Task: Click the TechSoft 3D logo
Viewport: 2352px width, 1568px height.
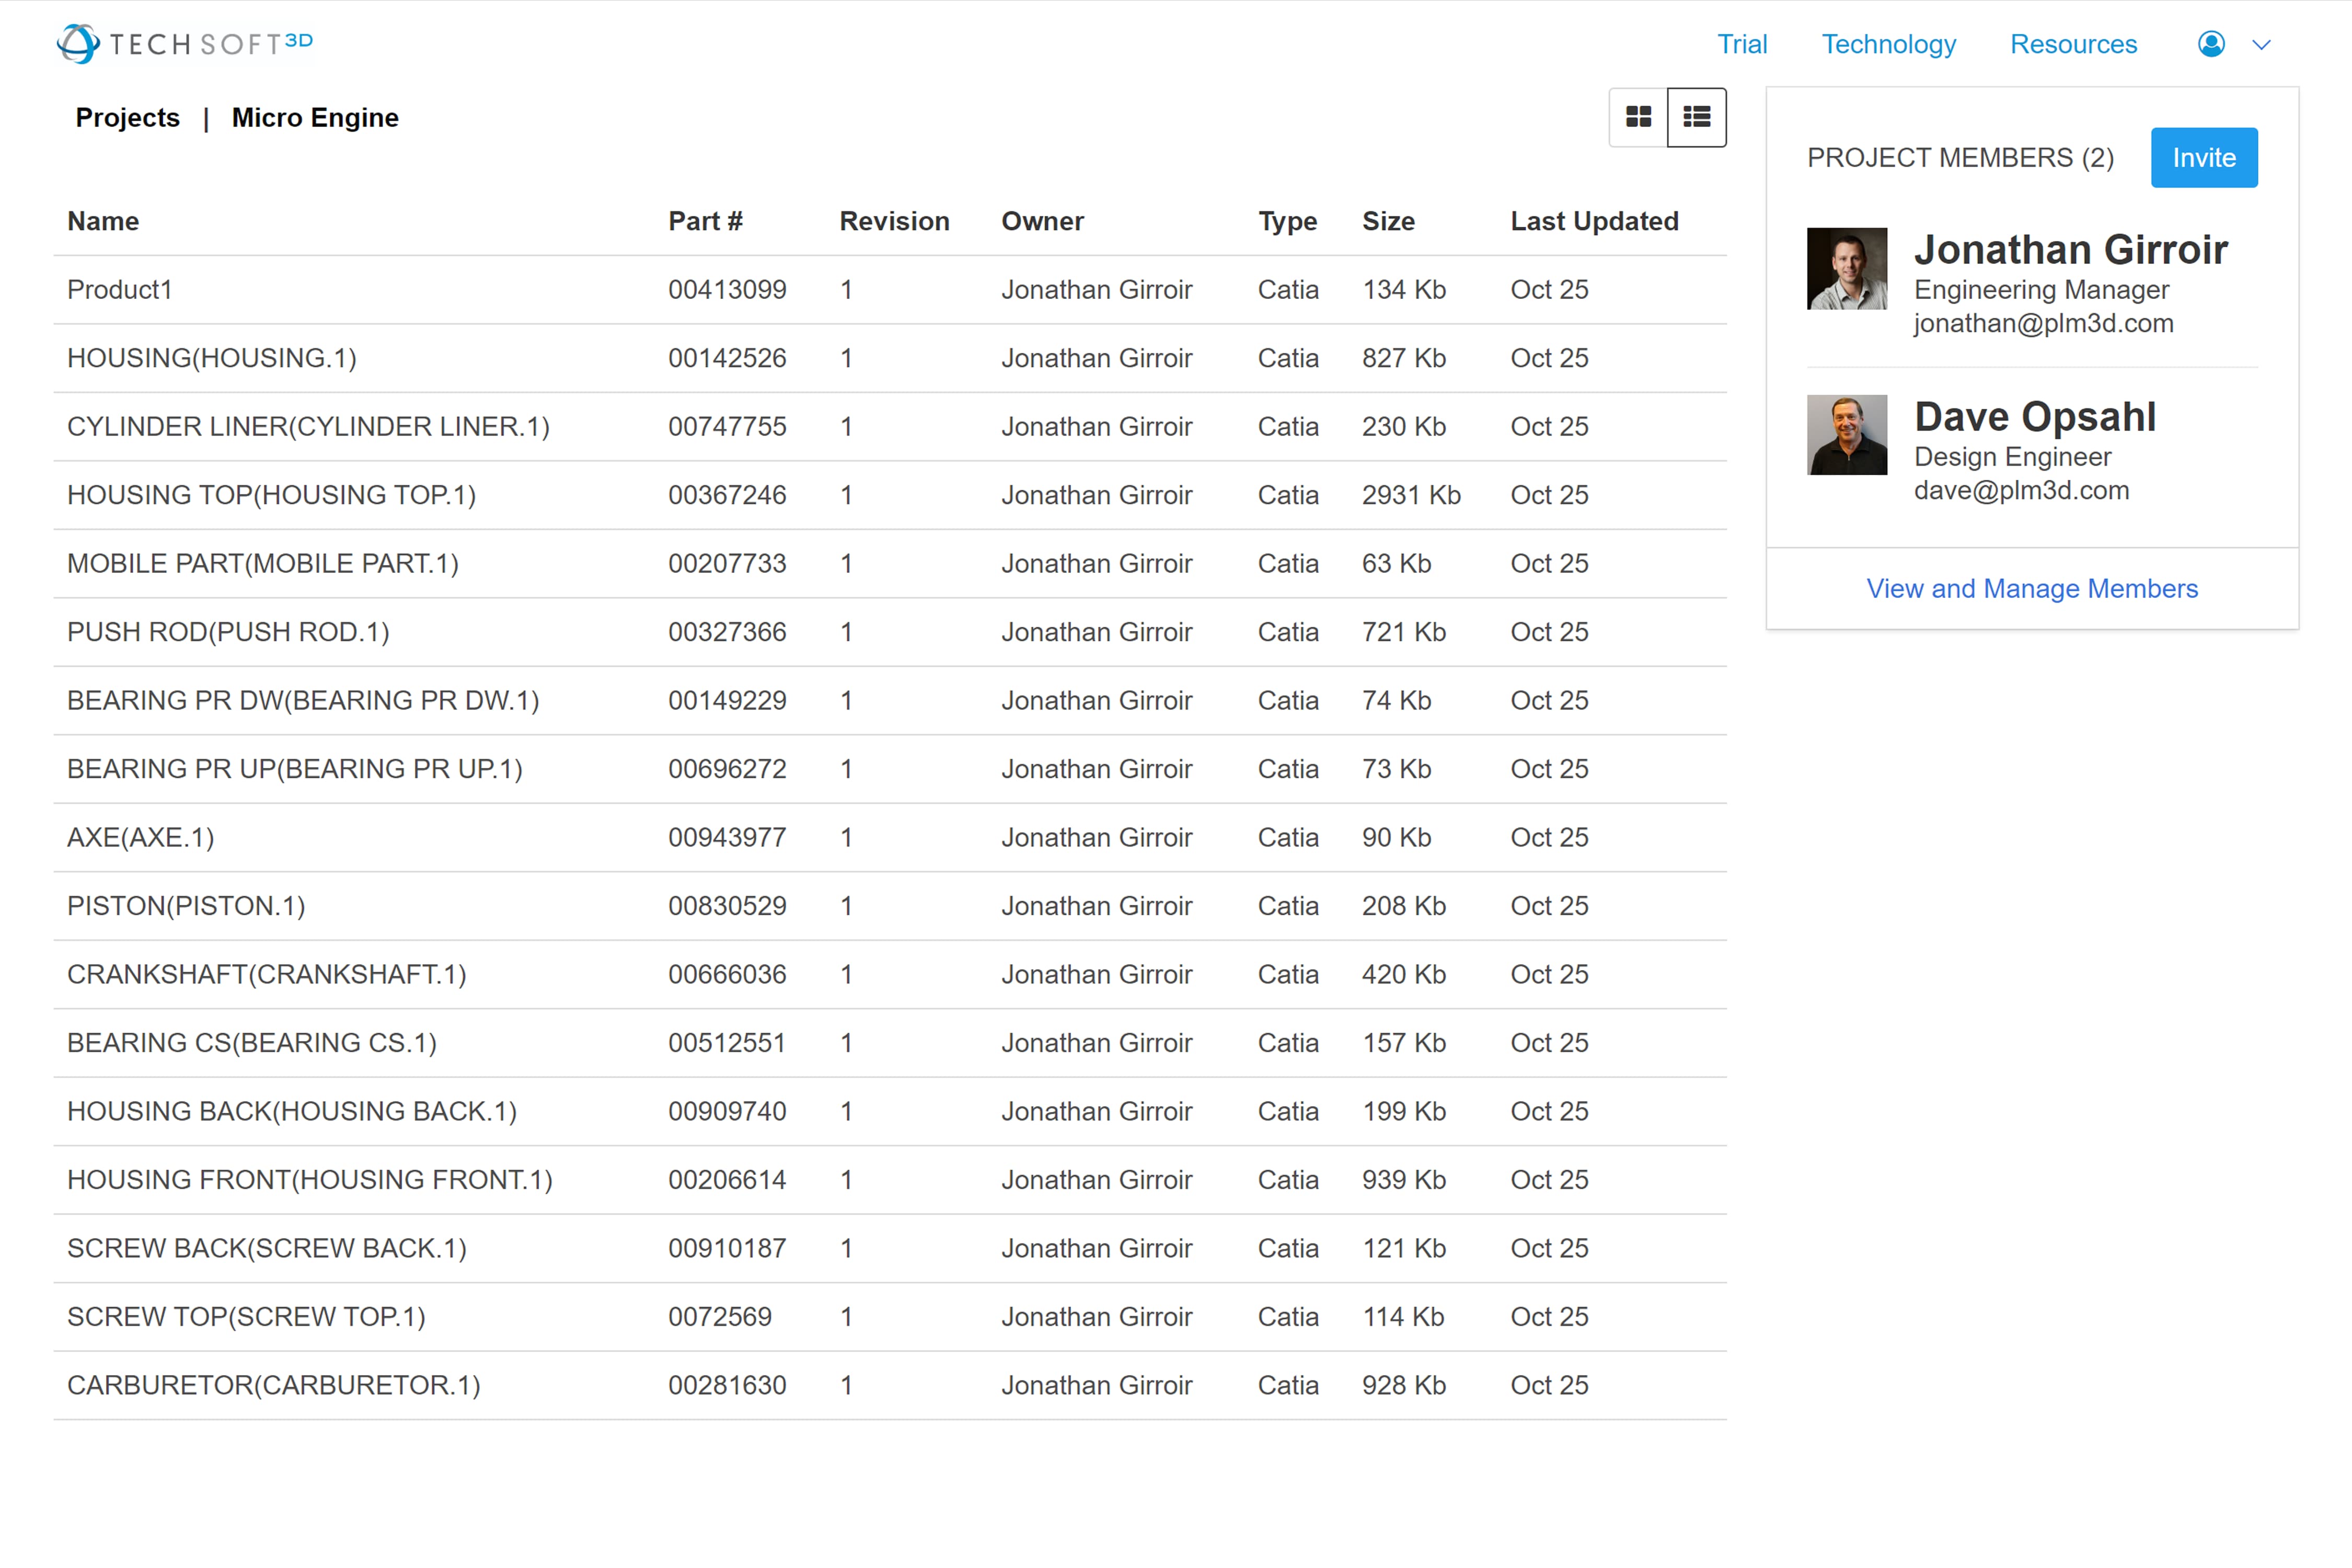Action: tap(184, 43)
